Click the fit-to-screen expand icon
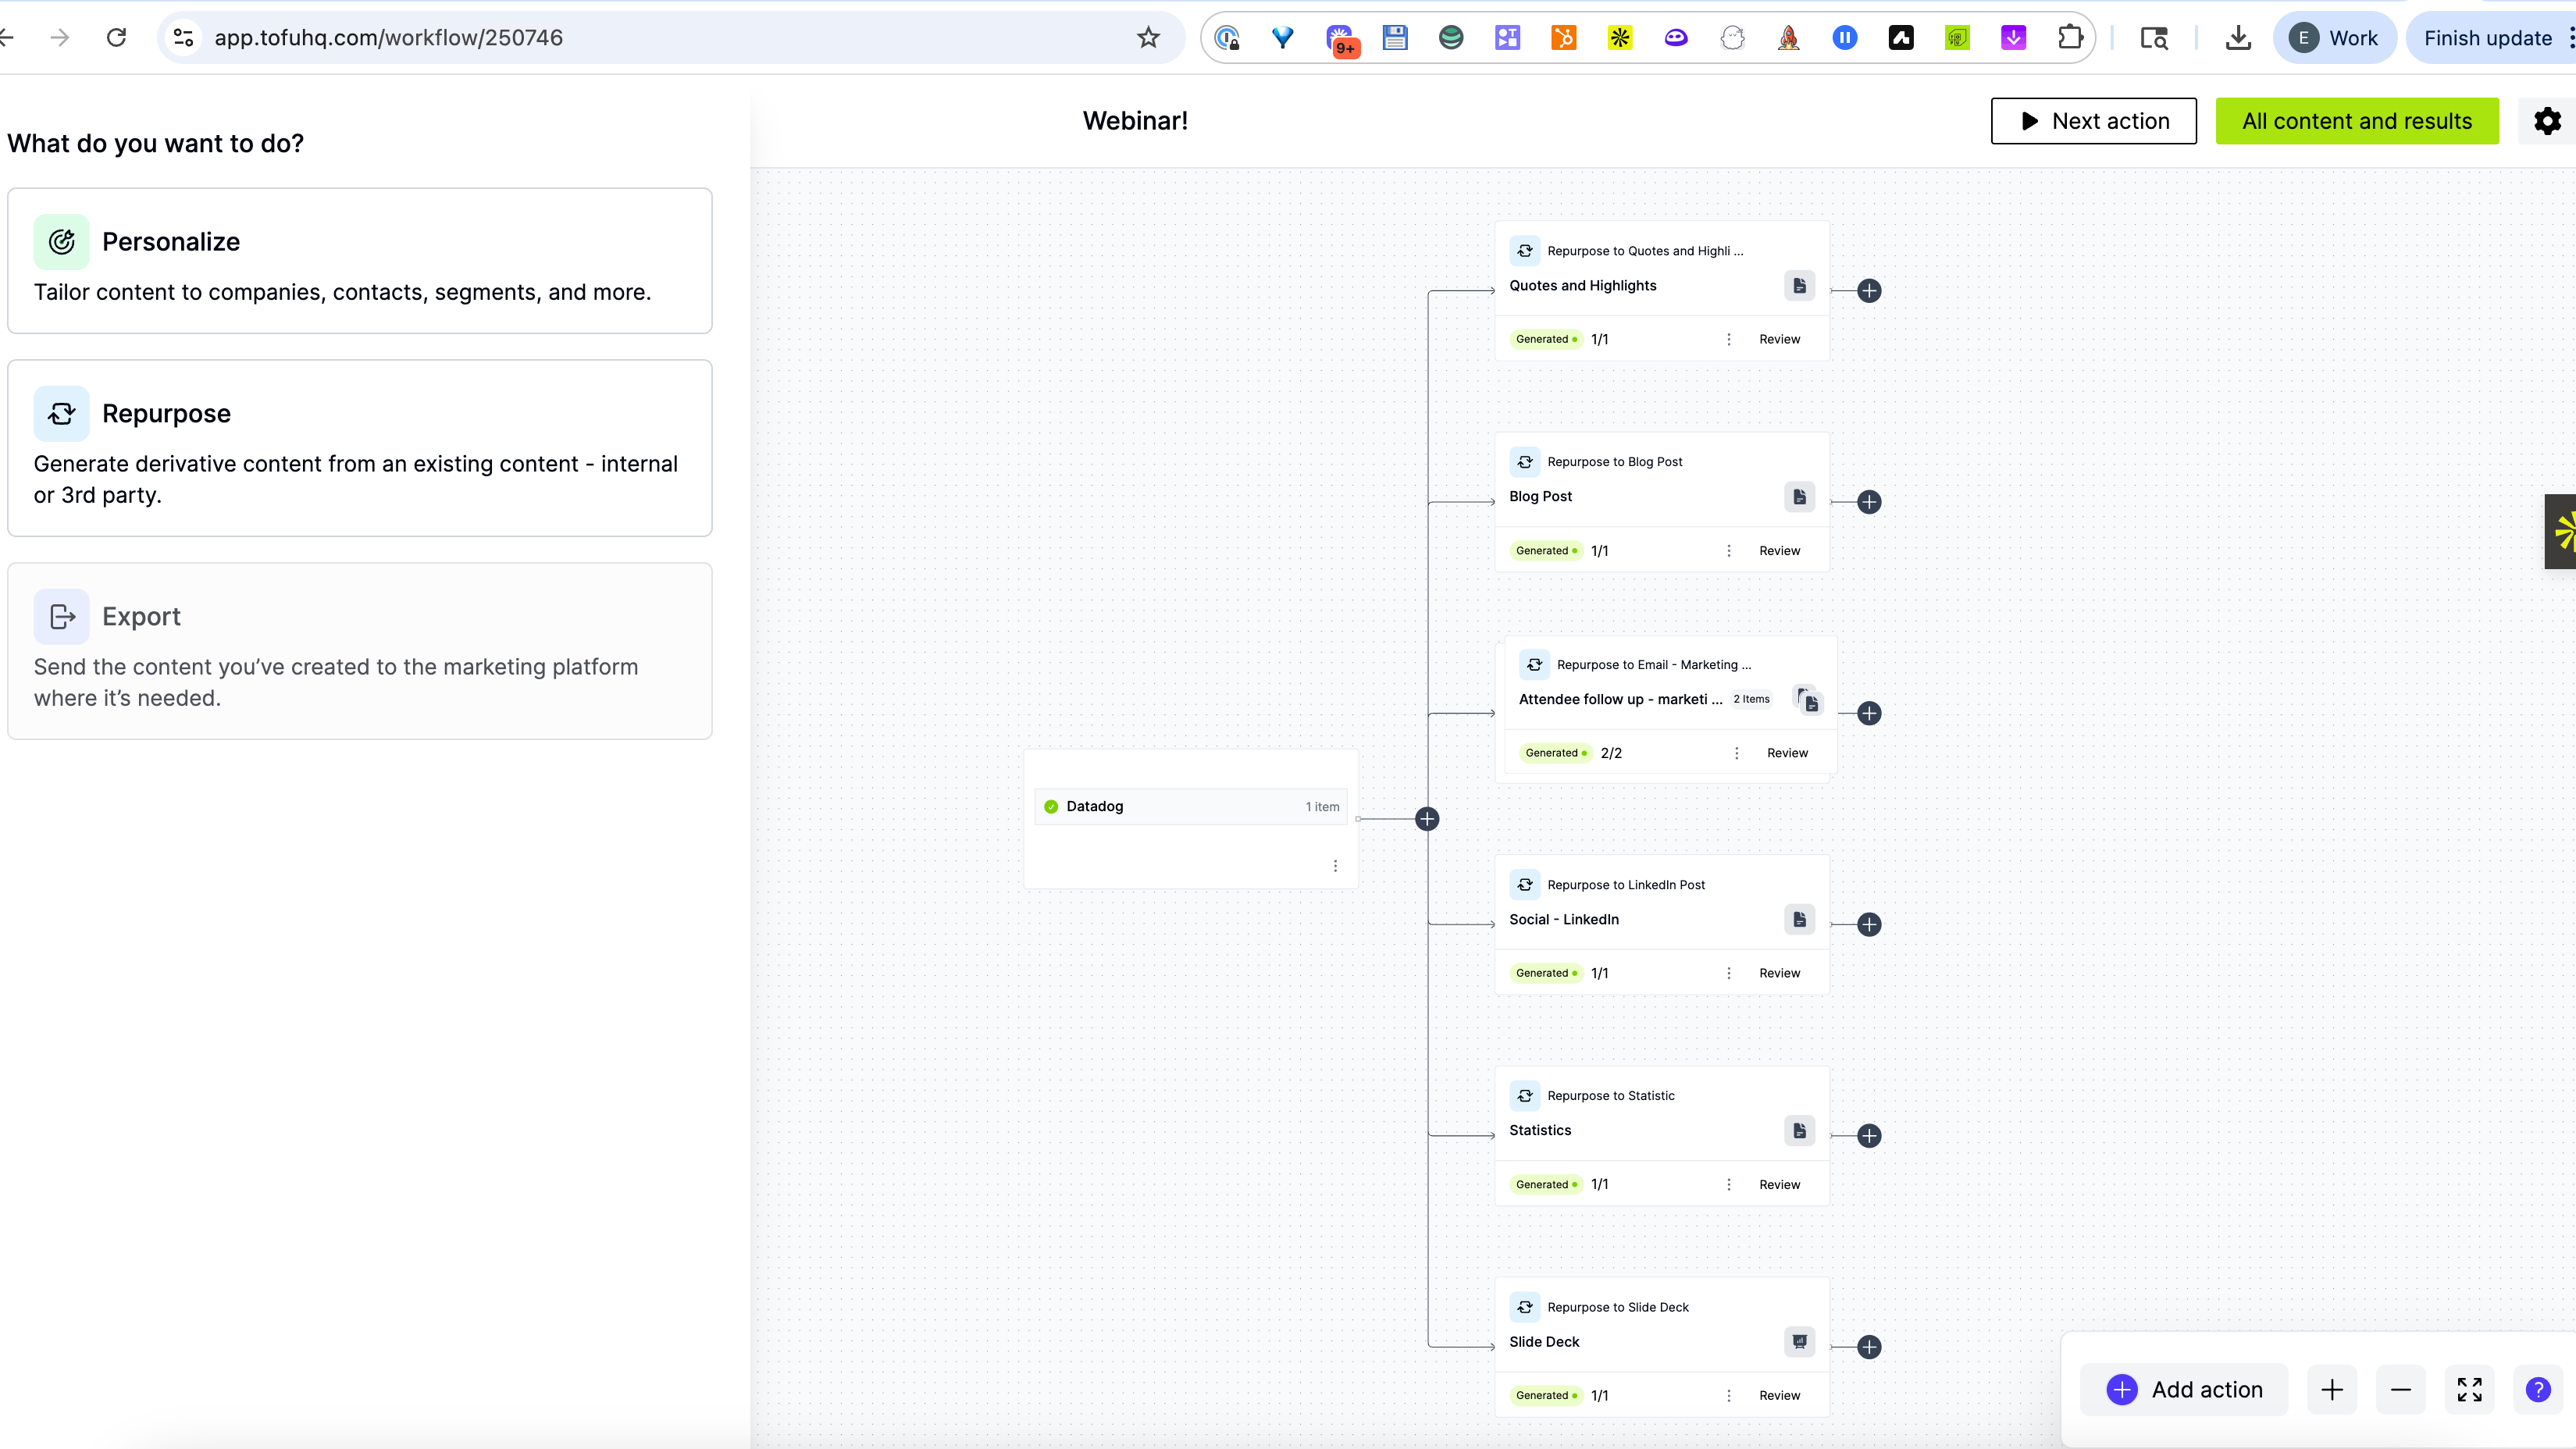 click(x=2469, y=1389)
